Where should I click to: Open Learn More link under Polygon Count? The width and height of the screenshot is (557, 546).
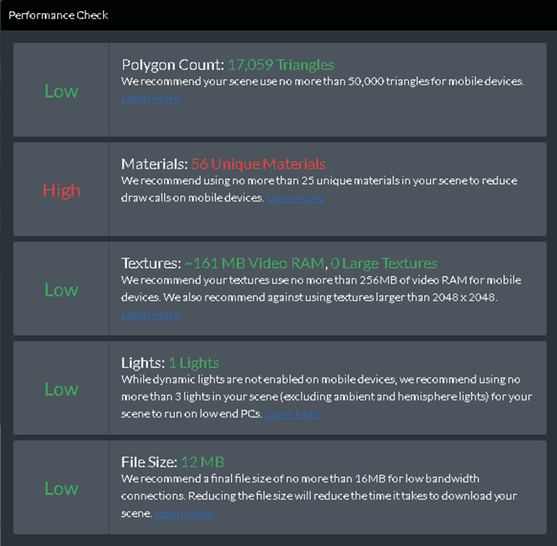pyautogui.click(x=150, y=99)
